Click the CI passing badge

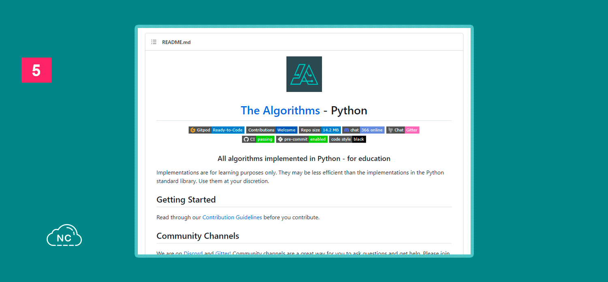pyautogui.click(x=258, y=139)
